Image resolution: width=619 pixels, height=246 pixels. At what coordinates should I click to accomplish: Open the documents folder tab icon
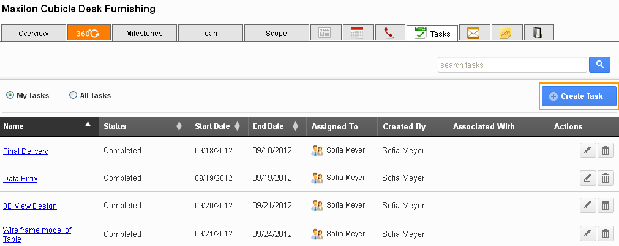[x=537, y=33]
